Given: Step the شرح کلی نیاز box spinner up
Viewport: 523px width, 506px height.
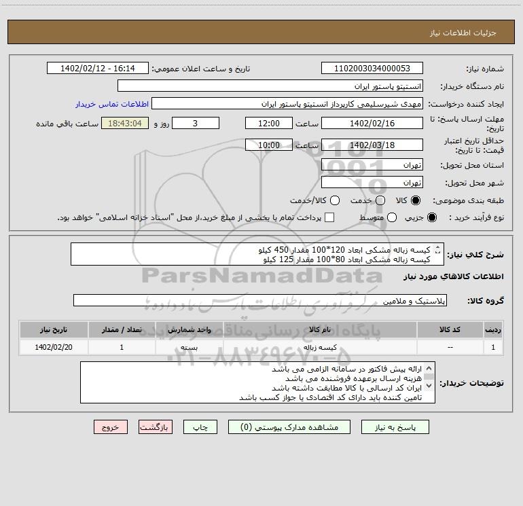Looking at the screenshot, I should pyautogui.click(x=437, y=247).
